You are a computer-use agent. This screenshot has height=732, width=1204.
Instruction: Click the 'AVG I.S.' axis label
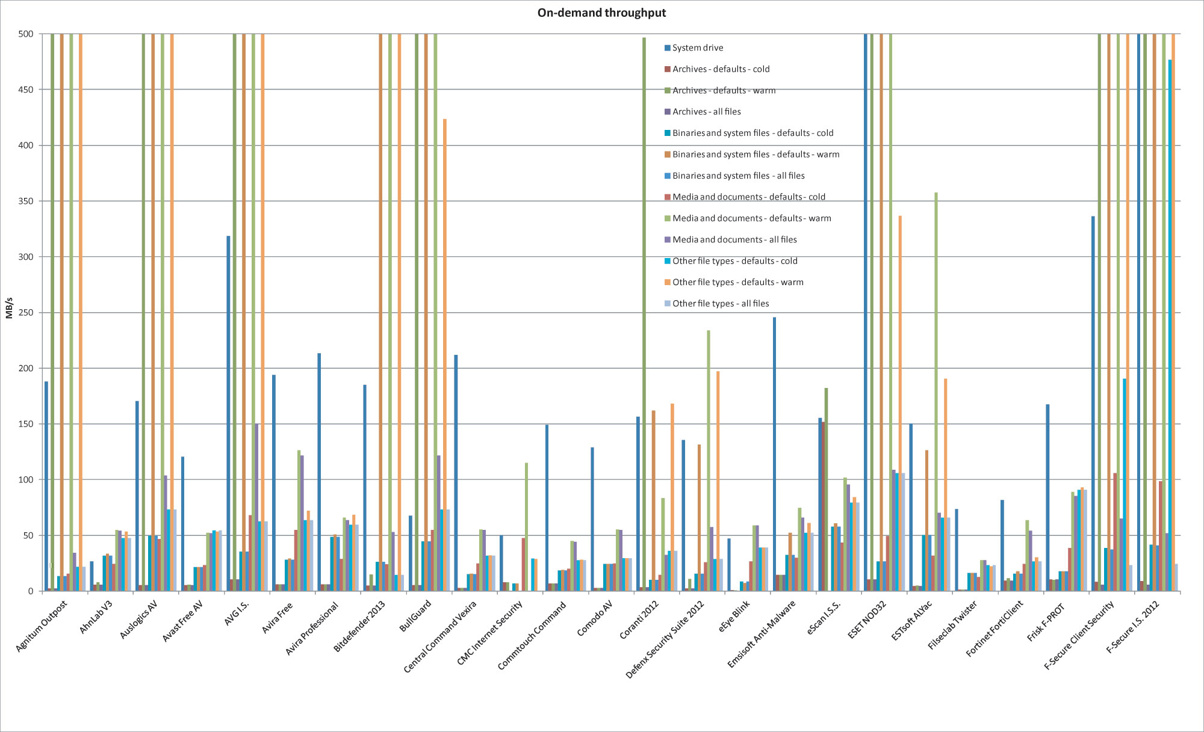click(237, 613)
